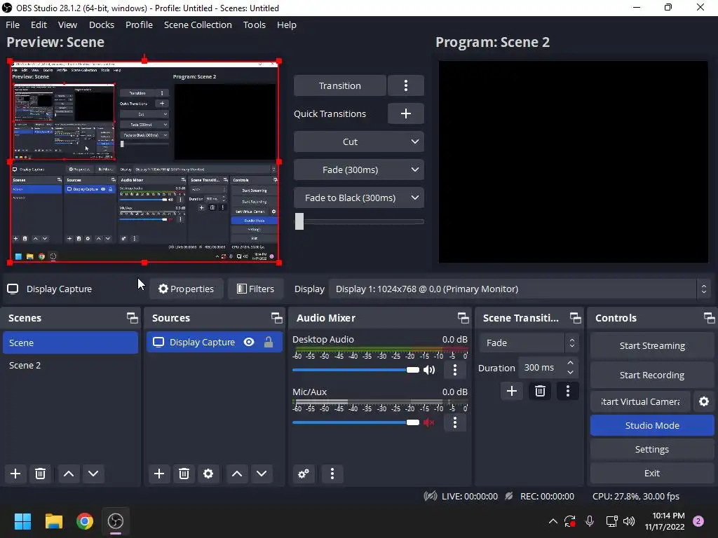Open the Fade scene transition combo box
Screen dimensions: 718x538
coord(529,343)
